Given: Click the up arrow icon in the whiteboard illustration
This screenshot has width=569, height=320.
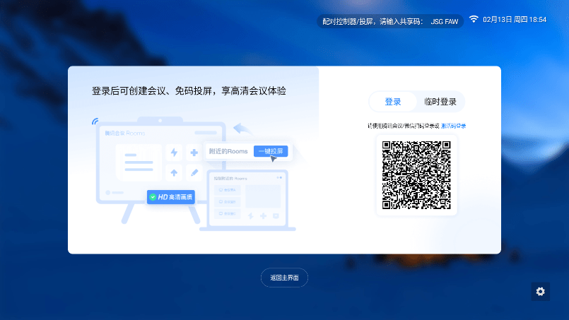Looking at the screenshot, I should coord(174,172).
